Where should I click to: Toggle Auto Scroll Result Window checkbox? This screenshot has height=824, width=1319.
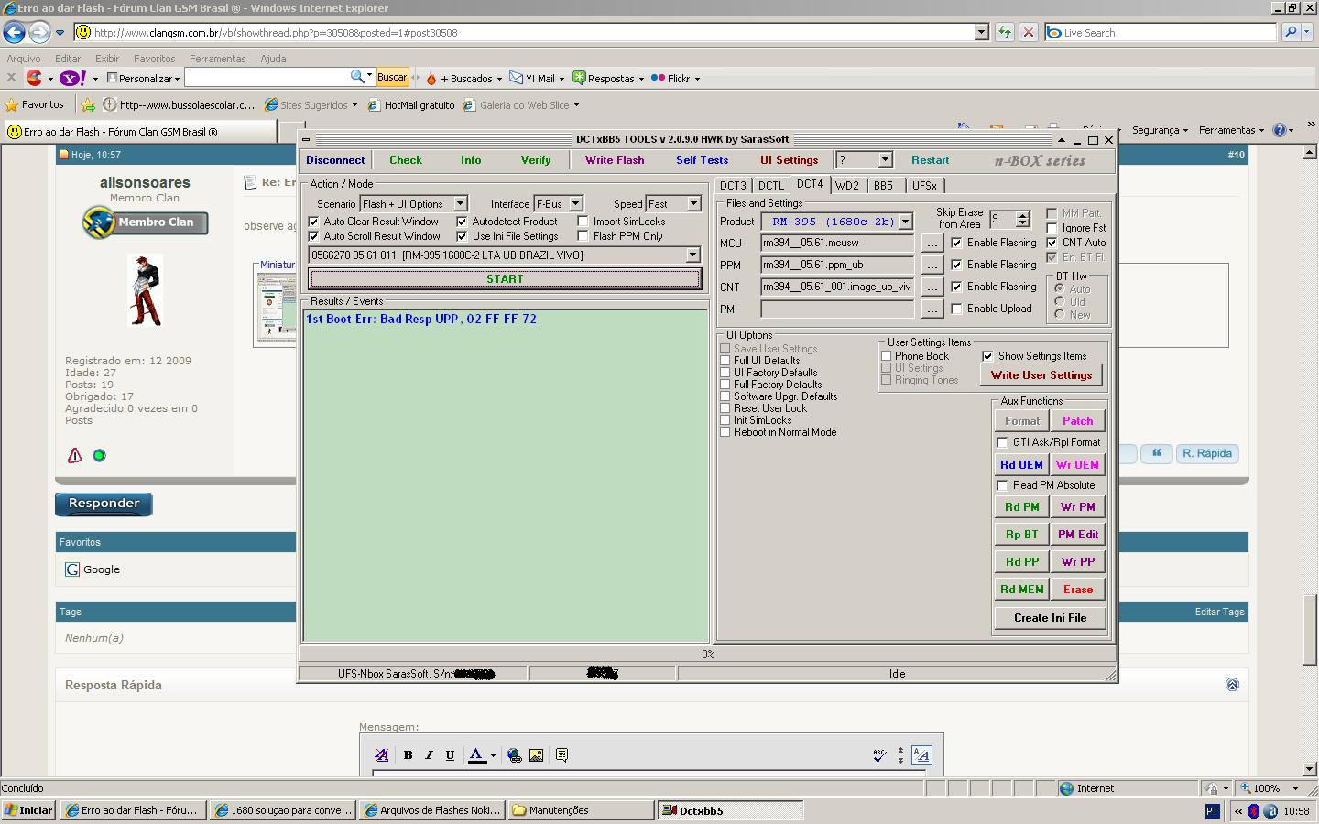pos(314,236)
